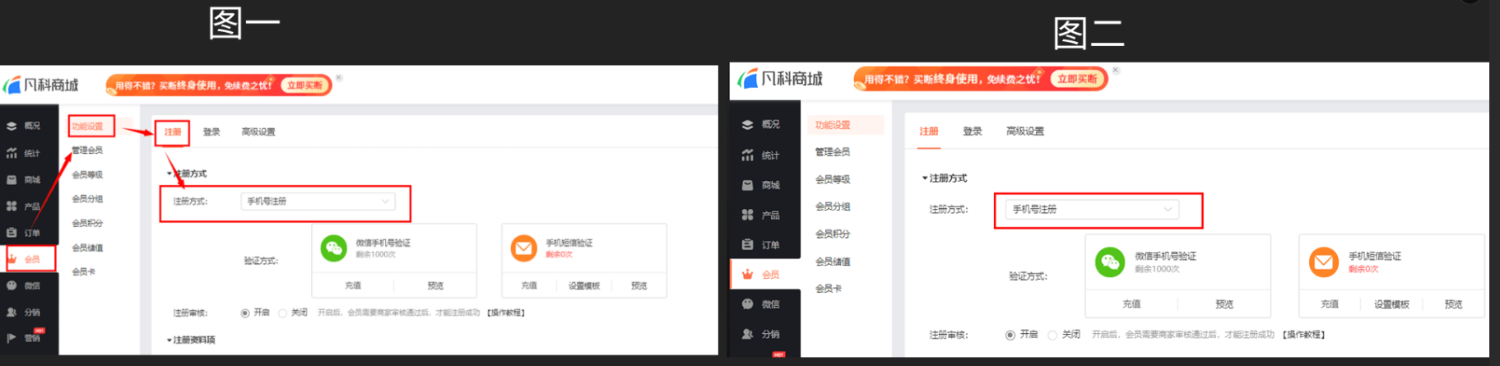Close promo banner X in 图二
This screenshot has height=366, width=1500.
click(1116, 71)
